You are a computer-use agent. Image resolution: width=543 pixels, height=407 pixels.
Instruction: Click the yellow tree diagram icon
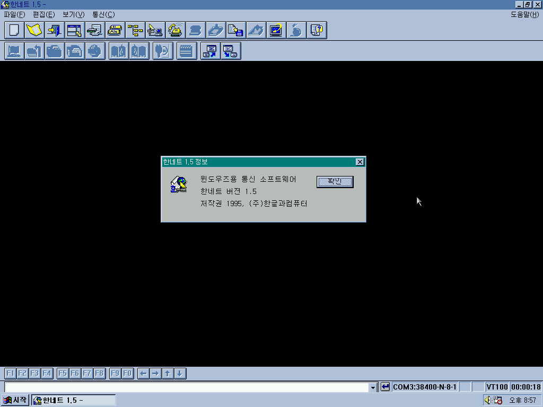135,30
